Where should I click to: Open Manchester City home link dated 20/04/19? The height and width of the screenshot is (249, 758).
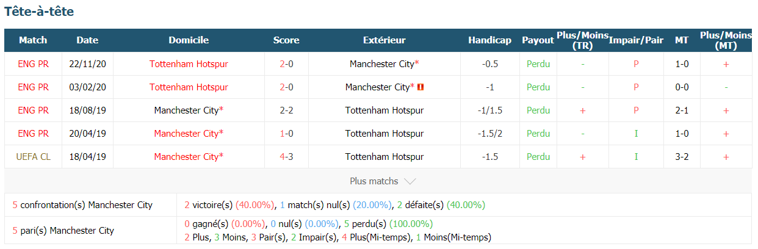pyautogui.click(x=189, y=134)
